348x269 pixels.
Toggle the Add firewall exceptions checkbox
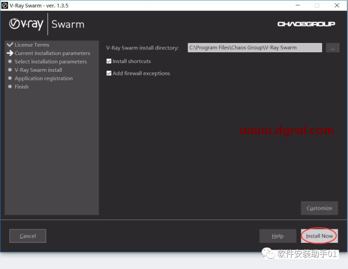coord(109,73)
